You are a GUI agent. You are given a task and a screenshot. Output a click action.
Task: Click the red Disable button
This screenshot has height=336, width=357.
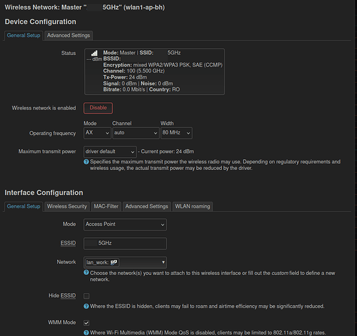click(x=98, y=108)
